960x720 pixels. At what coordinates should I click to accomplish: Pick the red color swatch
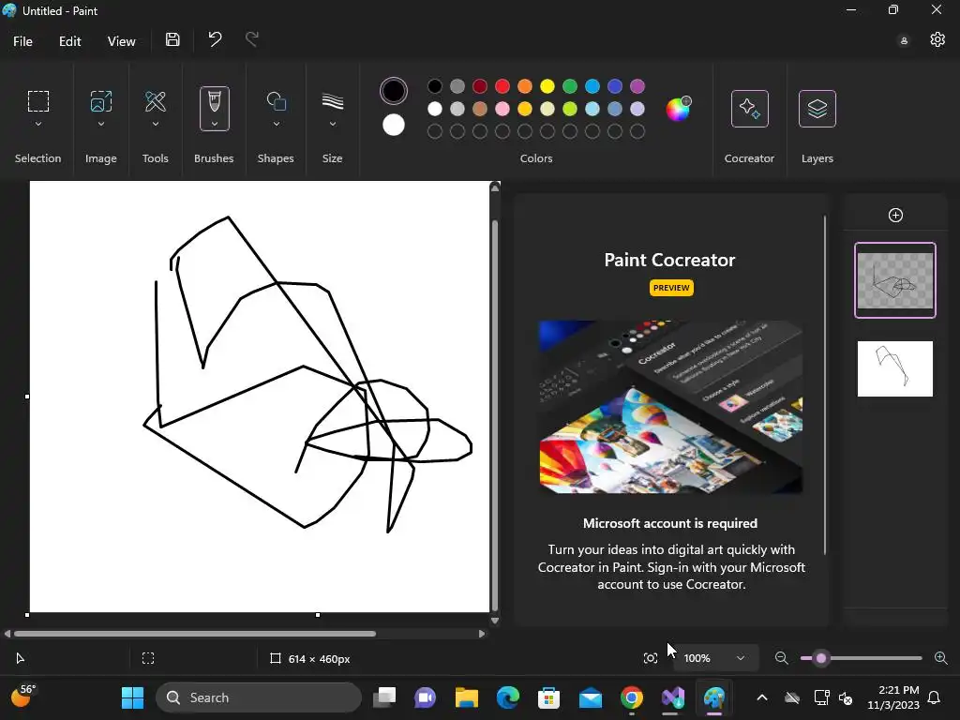[x=502, y=86]
